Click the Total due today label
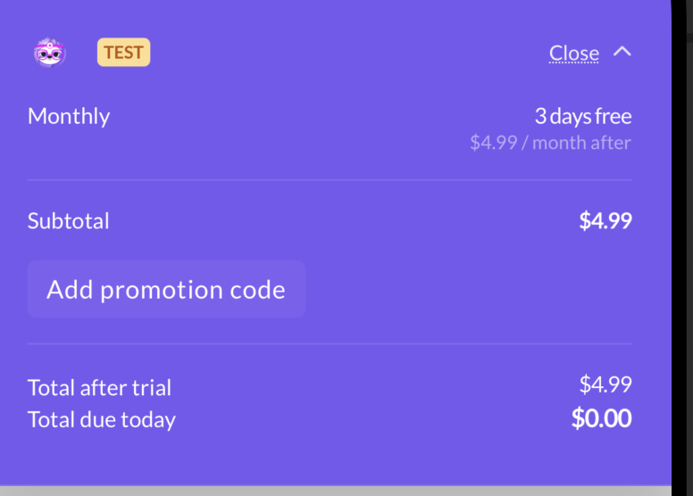693x496 pixels. point(102,420)
